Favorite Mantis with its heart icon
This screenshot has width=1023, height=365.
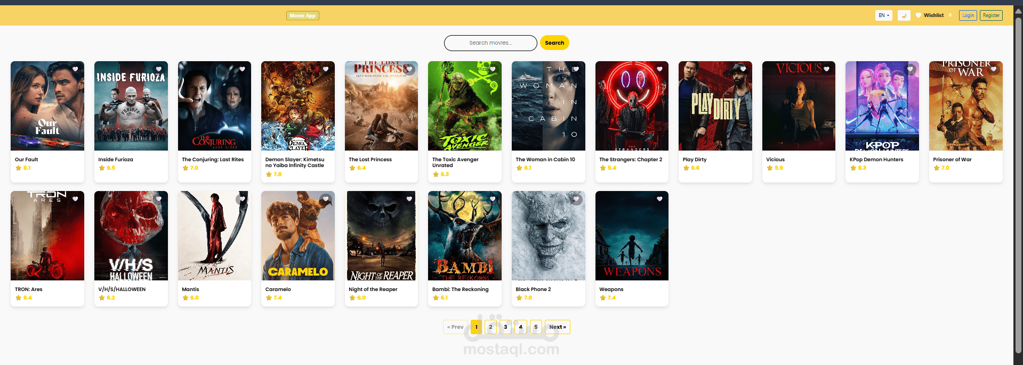coord(242,198)
